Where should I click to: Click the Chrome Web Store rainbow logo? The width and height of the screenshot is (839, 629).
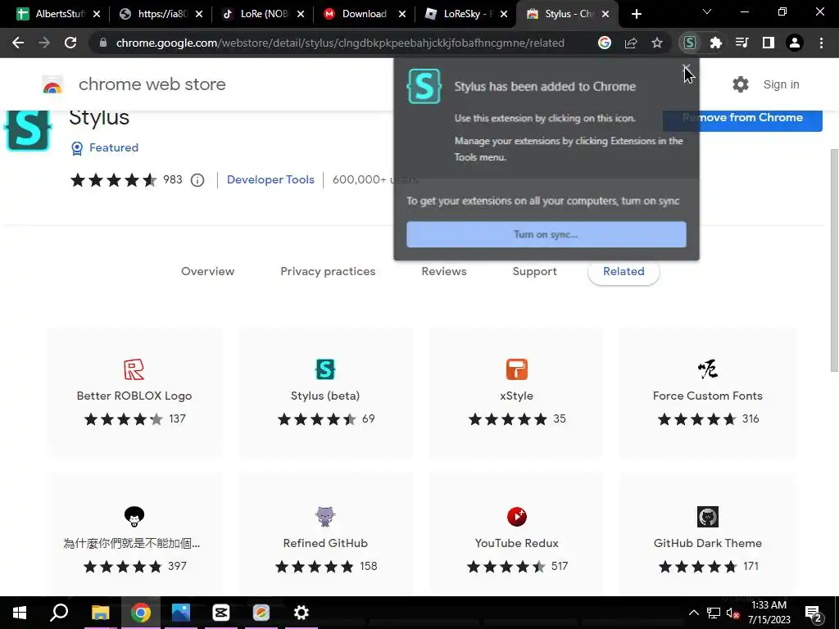tap(52, 84)
